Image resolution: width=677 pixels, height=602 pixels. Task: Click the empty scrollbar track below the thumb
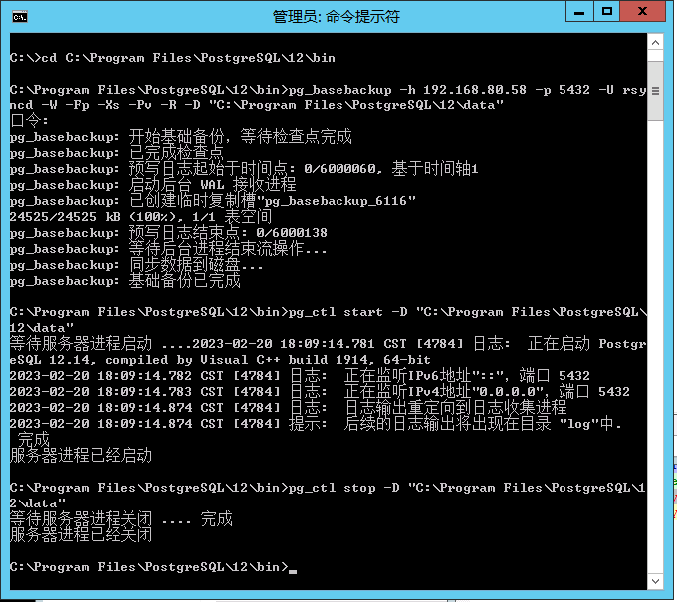click(x=654, y=348)
